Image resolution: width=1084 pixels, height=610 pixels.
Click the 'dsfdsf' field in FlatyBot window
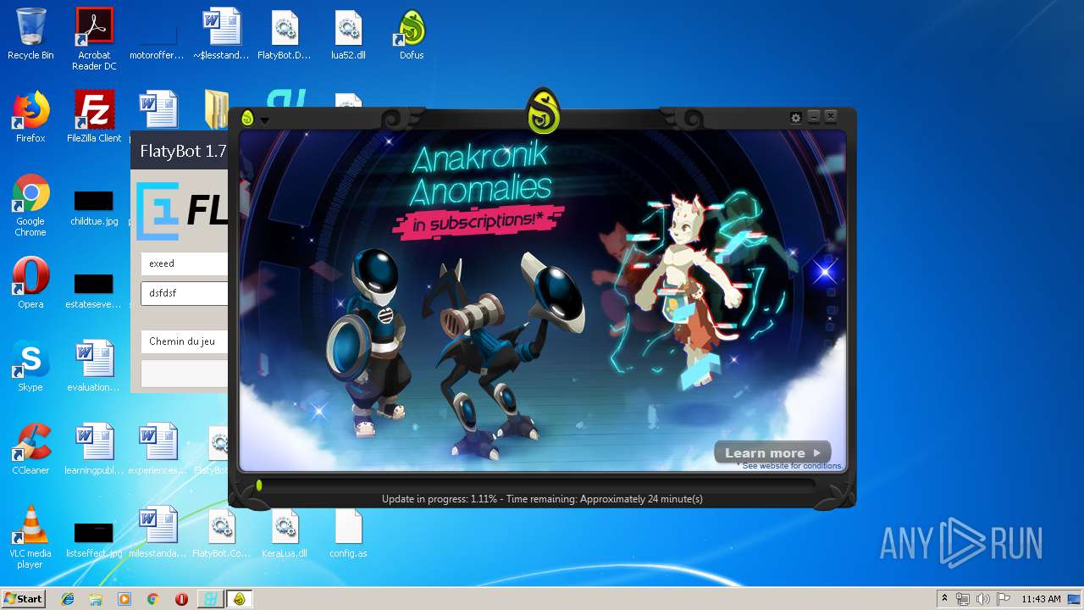point(184,293)
